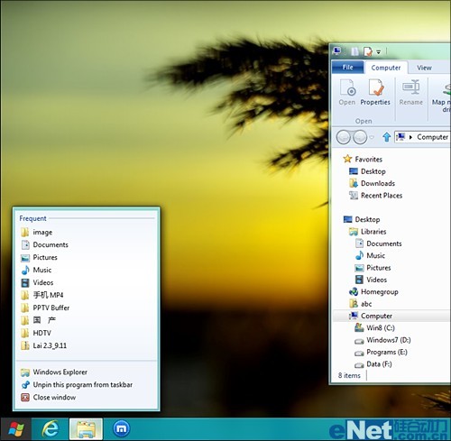Screen dimensions: 451x441
Task: Click the quick access new folder icon
Action: 355,51
